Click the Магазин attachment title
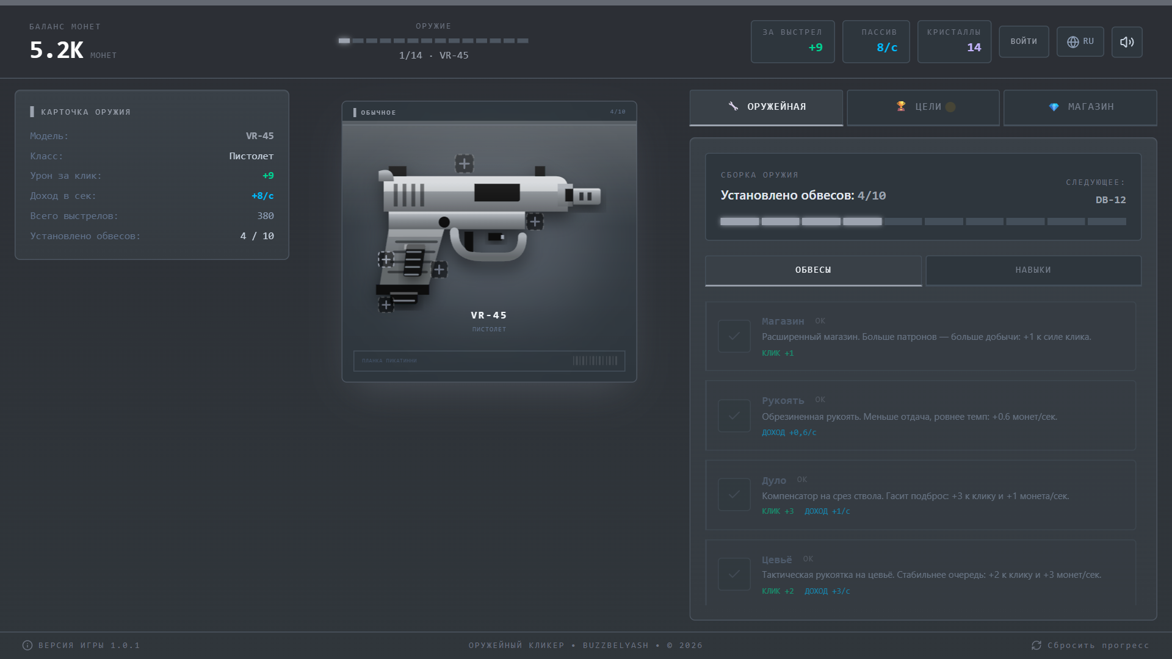 click(783, 322)
